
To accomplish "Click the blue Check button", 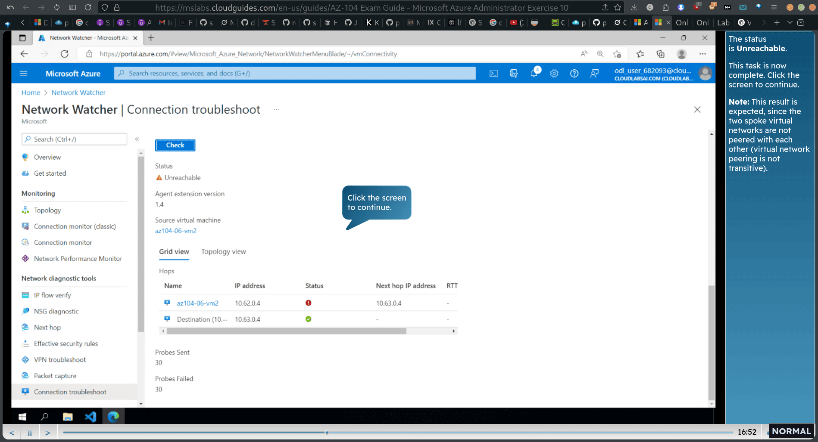I will click(175, 145).
